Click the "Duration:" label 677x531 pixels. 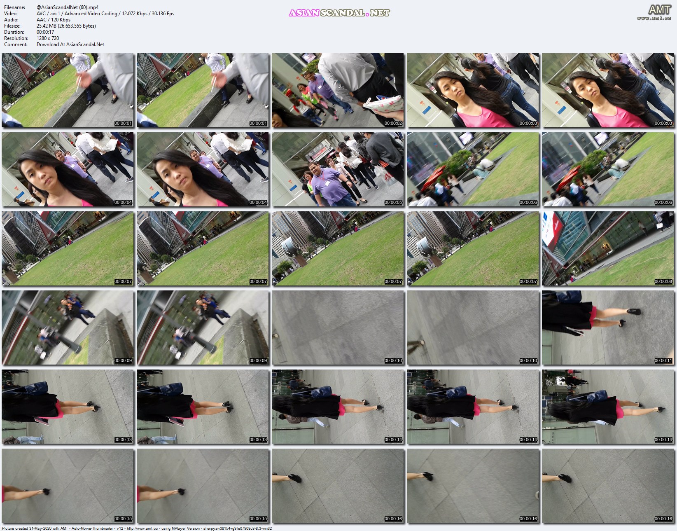coord(14,32)
